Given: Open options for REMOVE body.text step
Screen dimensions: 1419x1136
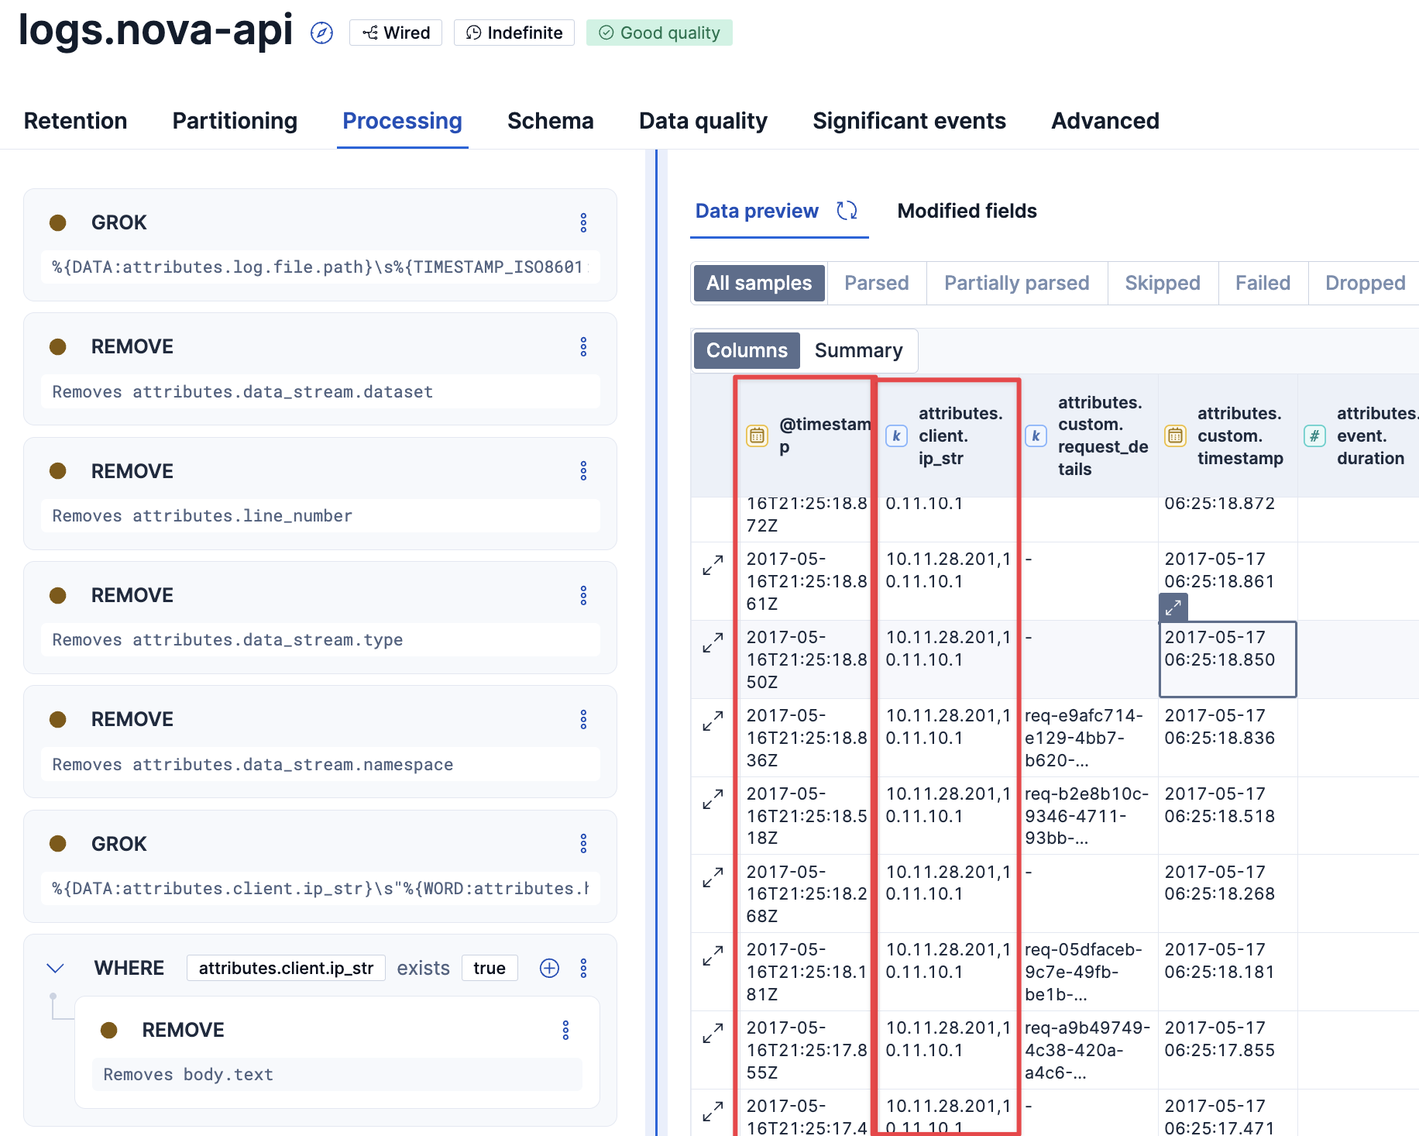Looking at the screenshot, I should click(566, 1030).
